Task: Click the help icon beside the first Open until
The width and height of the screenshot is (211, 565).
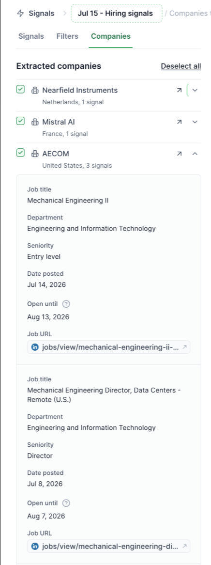Action: coord(66,304)
